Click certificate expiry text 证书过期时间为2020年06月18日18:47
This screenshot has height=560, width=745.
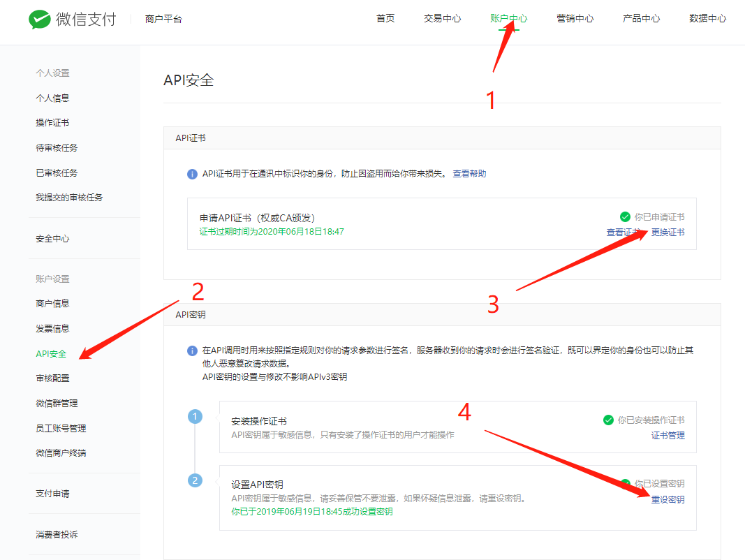click(x=272, y=232)
